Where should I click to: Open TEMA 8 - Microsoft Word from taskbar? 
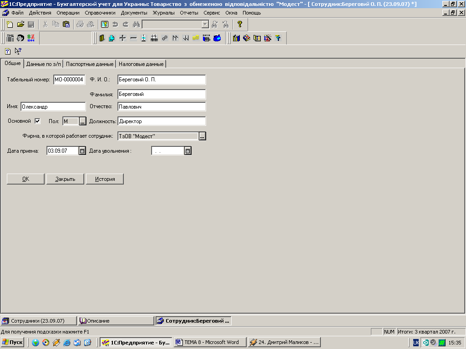210,342
